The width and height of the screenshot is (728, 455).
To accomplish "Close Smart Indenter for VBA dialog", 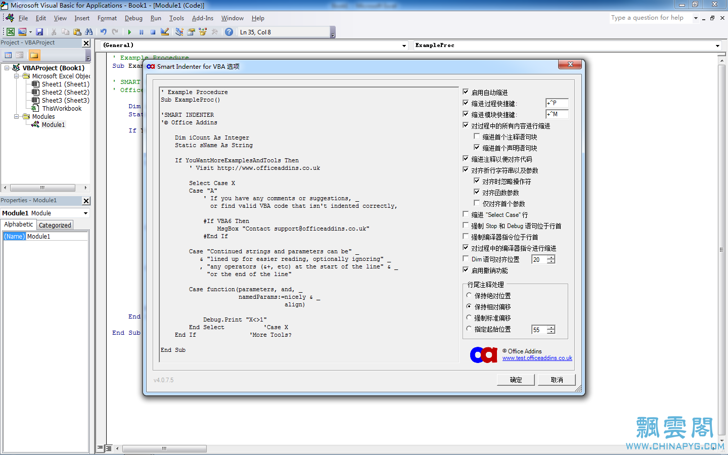I will (570, 64).
